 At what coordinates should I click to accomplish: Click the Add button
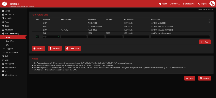[205, 42]
